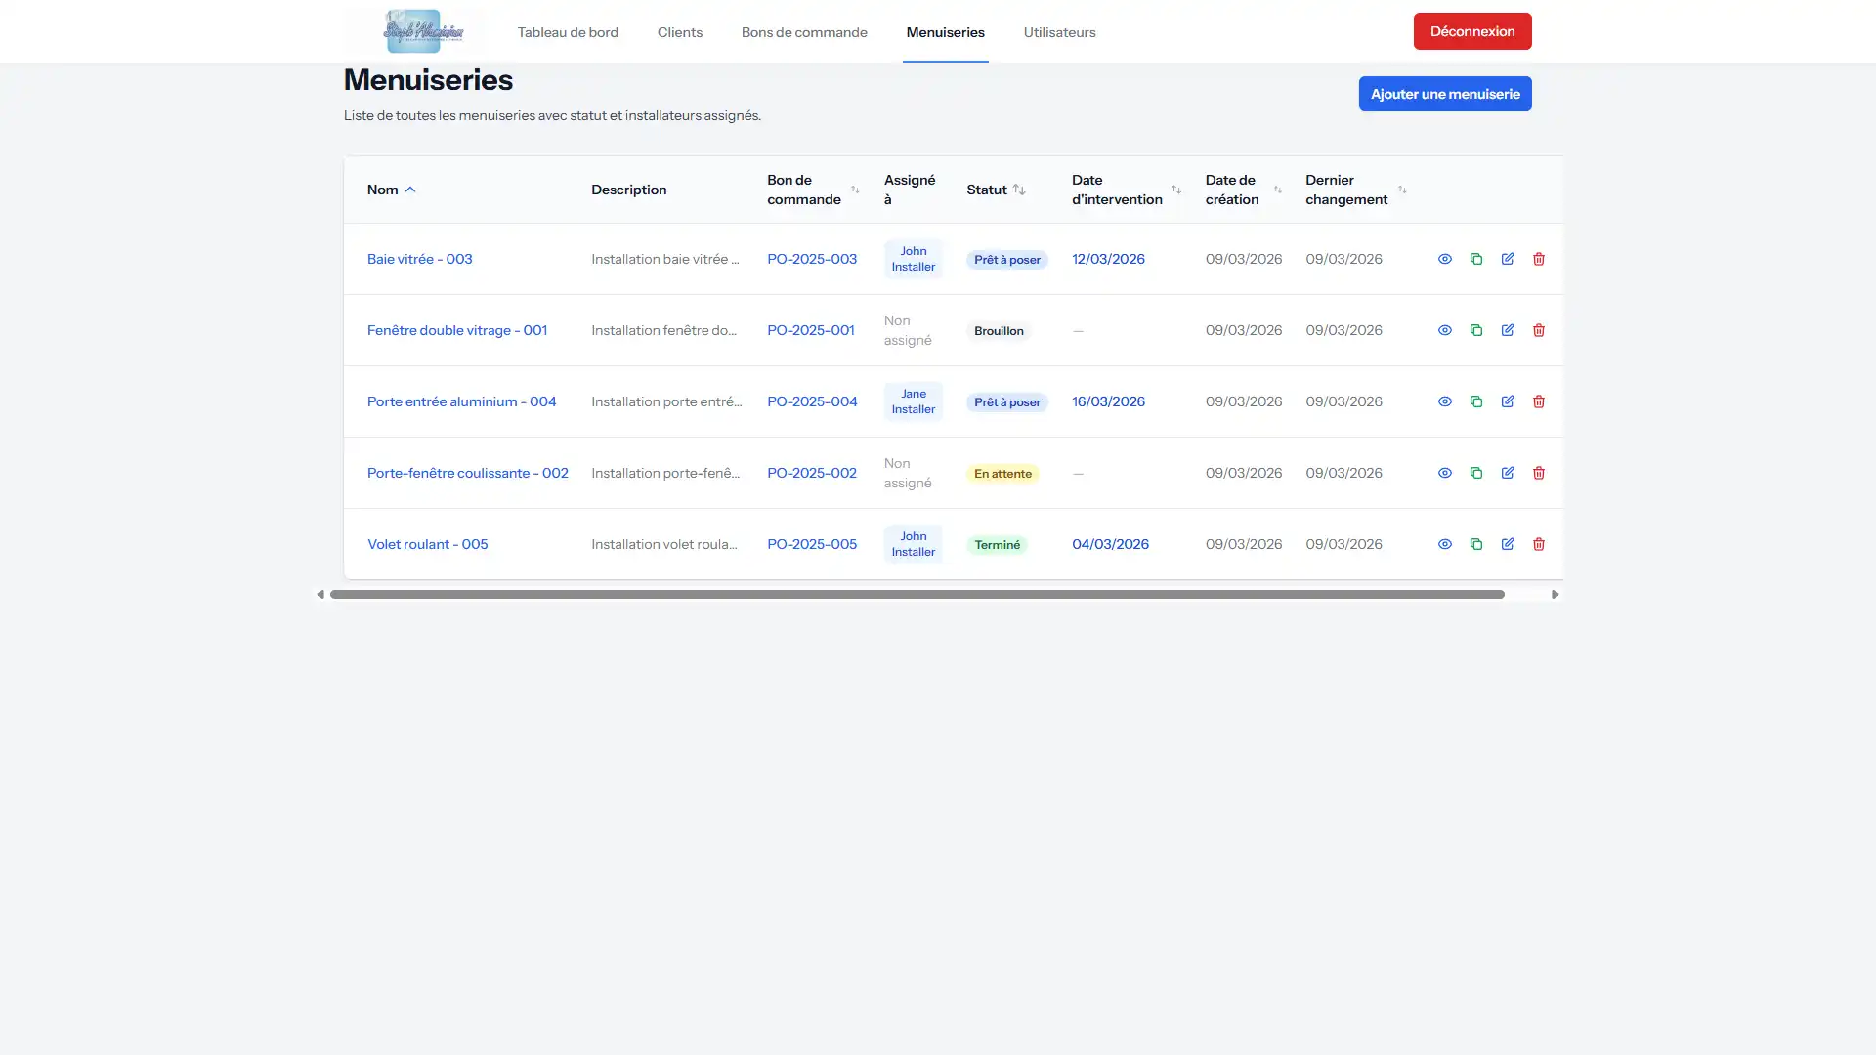This screenshot has height=1055, width=1876.
Task: Edit the Baie vitrée - 003 entry
Action: click(1507, 259)
